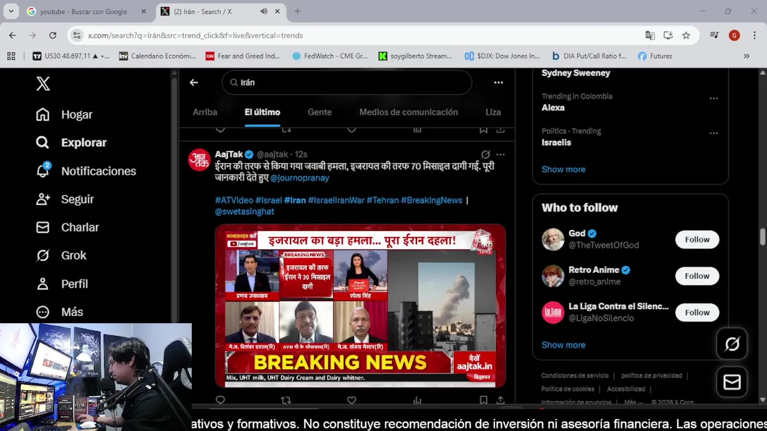Like the AajTak post

click(352, 400)
